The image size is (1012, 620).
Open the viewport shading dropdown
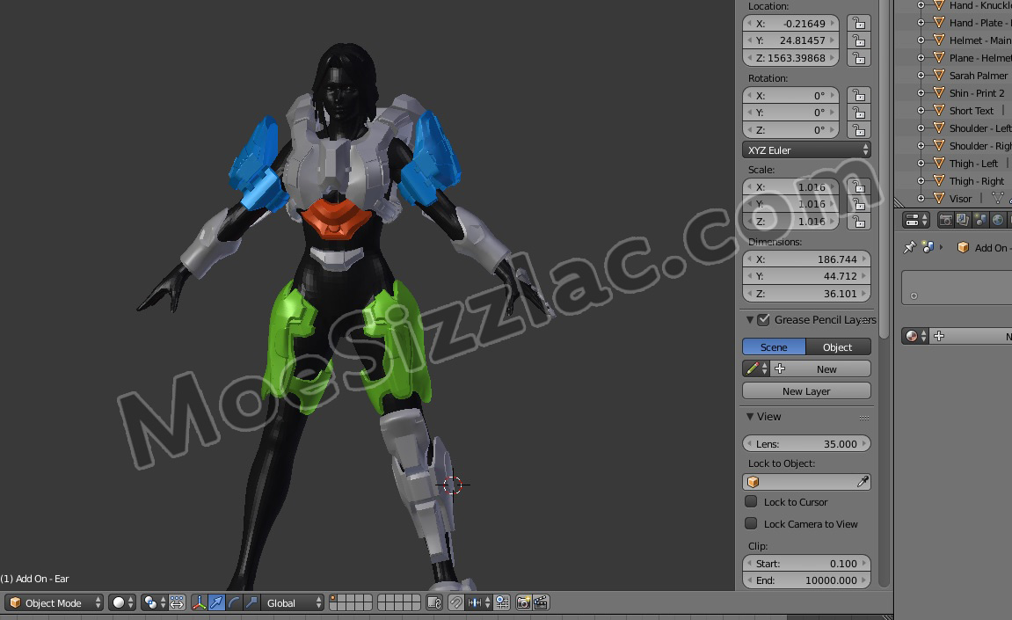coord(122,602)
